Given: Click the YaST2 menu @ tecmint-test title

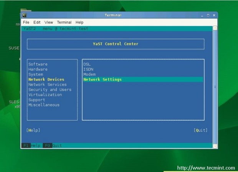Looking at the screenshot, I should [x=56, y=28].
